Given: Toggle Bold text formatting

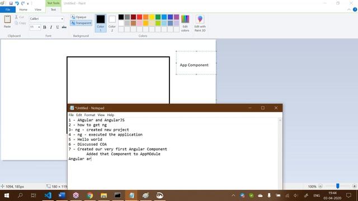Looking at the screenshot, I should (45, 27).
